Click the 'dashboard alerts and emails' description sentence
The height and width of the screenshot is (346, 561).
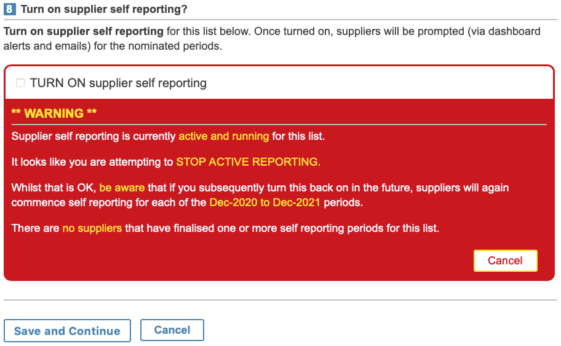[x=272, y=39]
